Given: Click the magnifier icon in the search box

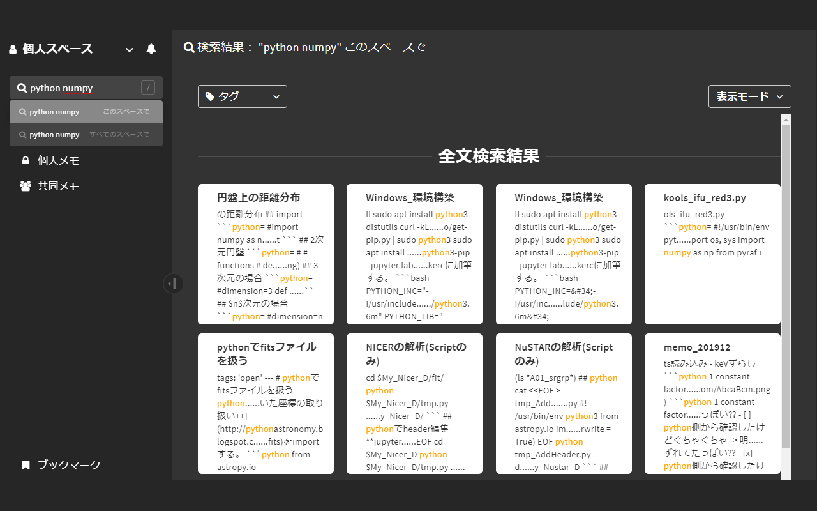Looking at the screenshot, I should (22, 88).
